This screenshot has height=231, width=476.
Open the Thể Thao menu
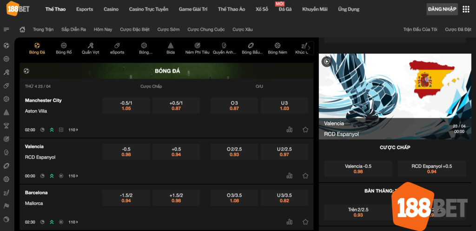[56, 9]
